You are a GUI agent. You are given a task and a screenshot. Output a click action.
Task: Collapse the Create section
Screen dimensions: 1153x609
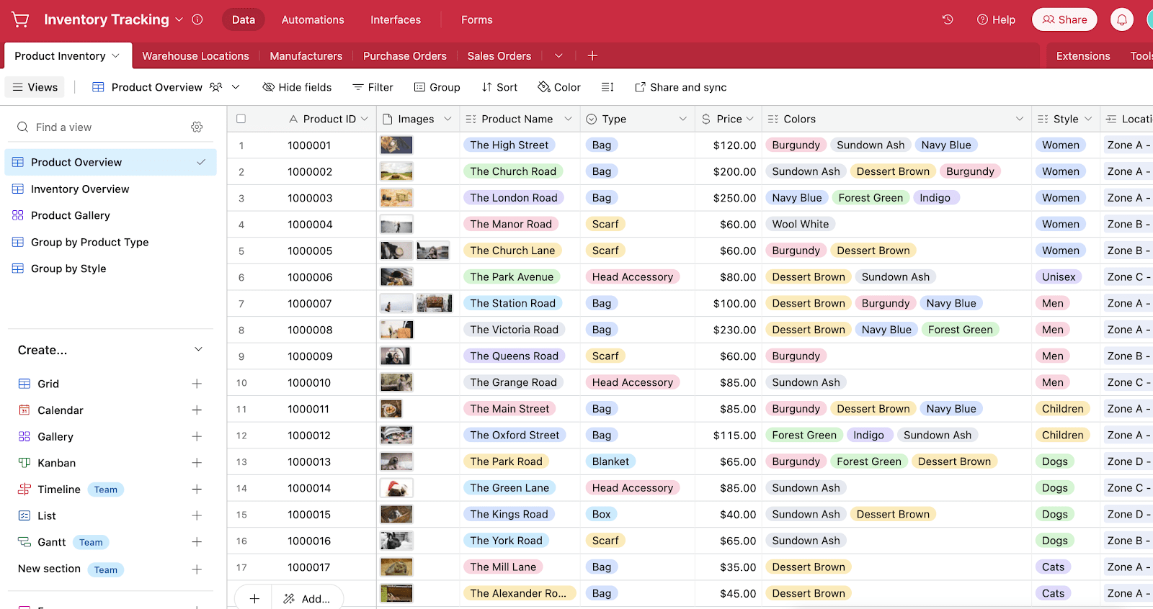click(199, 350)
